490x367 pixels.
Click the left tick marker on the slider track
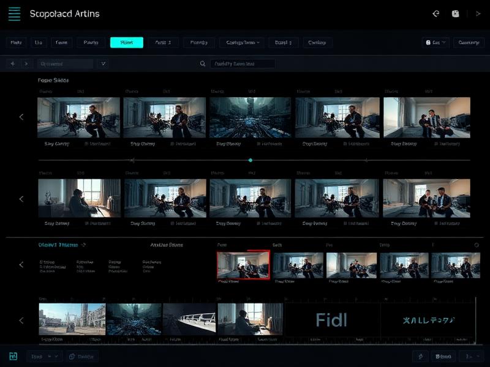[x=132, y=160]
